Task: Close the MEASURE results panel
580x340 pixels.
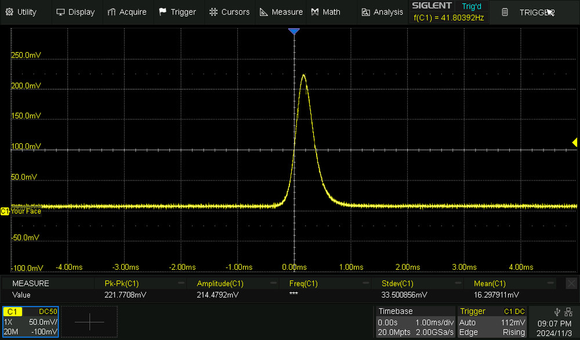Action: click(571, 283)
